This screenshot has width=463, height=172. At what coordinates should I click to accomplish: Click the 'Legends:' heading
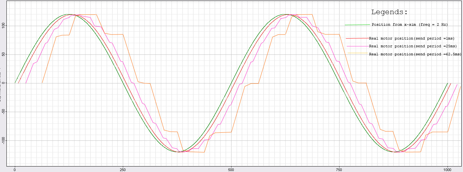coord(389,12)
